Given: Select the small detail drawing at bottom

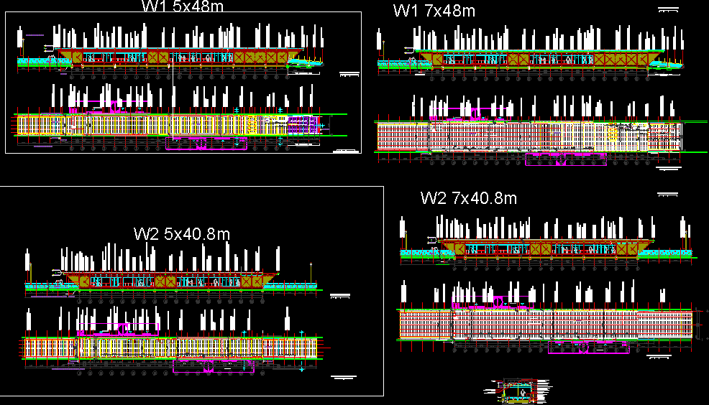Looking at the screenshot, I should point(518,390).
